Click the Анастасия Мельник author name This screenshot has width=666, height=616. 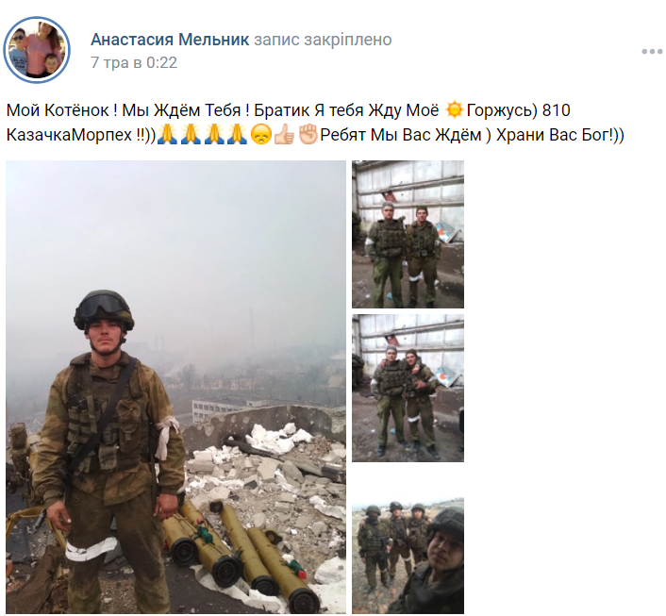[170, 40]
